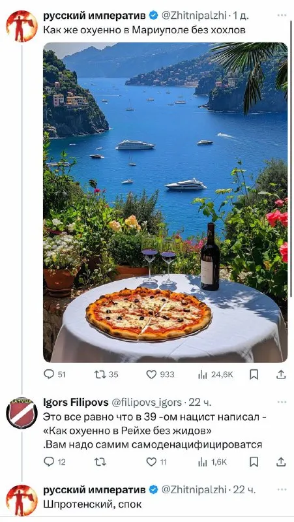This screenshot has height=522, width=294.
Task: Like Igors Filipovs reply with 11 likes
Action: click(x=156, y=462)
